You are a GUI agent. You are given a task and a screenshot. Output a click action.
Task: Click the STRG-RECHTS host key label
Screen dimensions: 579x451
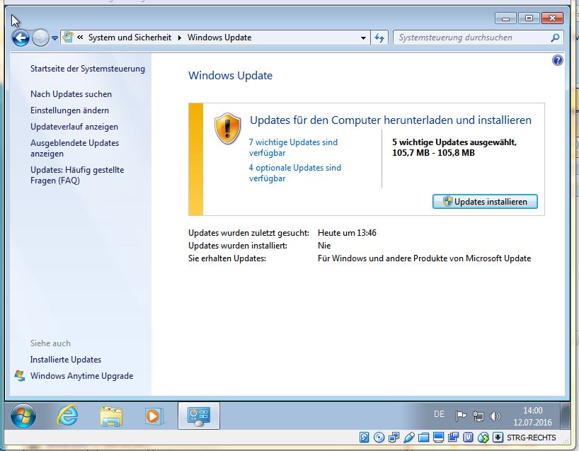click(531, 438)
